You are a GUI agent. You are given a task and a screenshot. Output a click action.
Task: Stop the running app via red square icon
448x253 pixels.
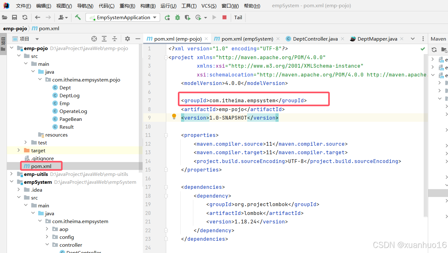(x=224, y=17)
